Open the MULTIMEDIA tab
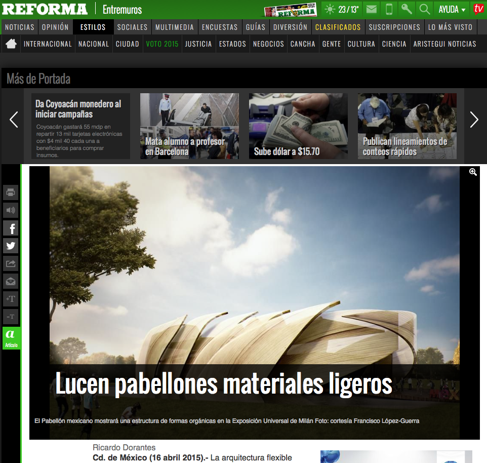Screen dimensions: 487x463 [175, 27]
